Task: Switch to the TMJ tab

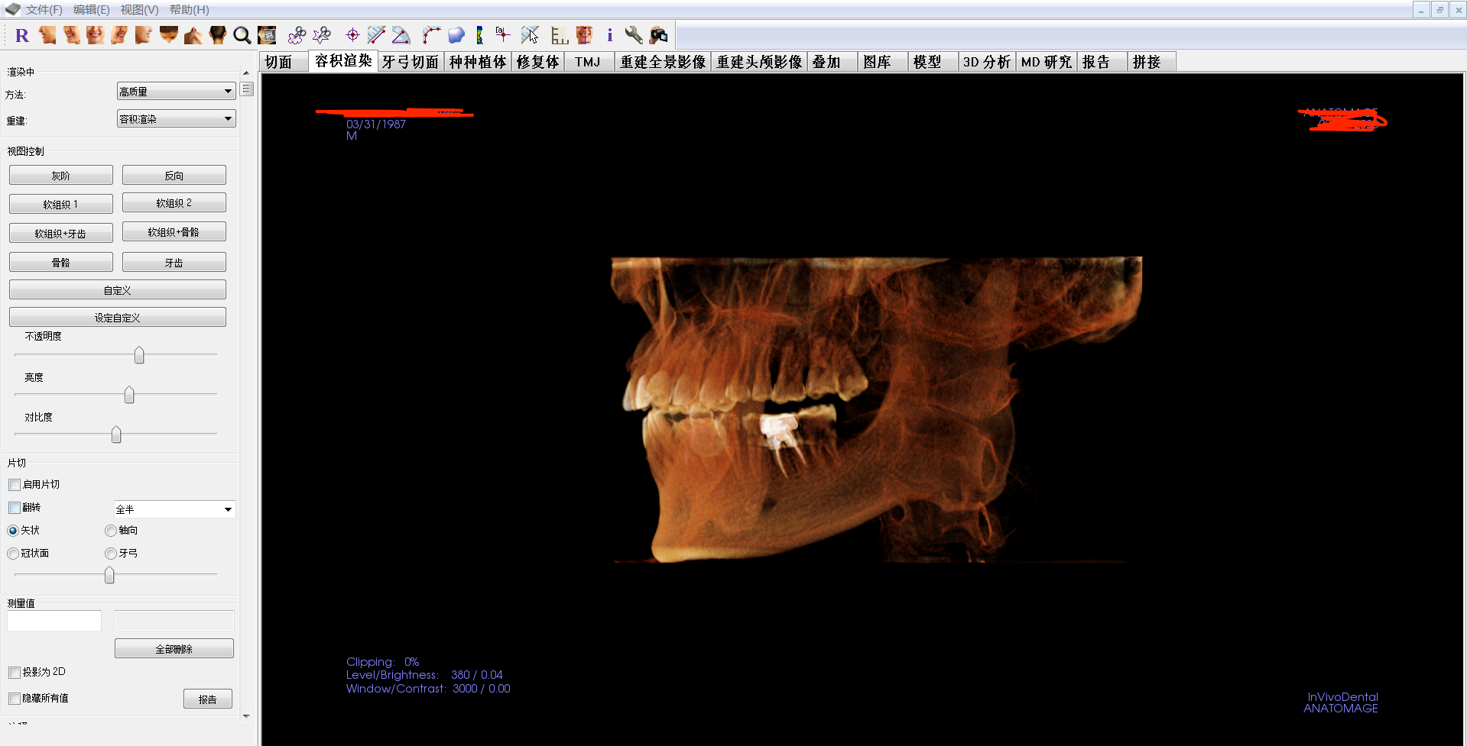Action: (587, 62)
